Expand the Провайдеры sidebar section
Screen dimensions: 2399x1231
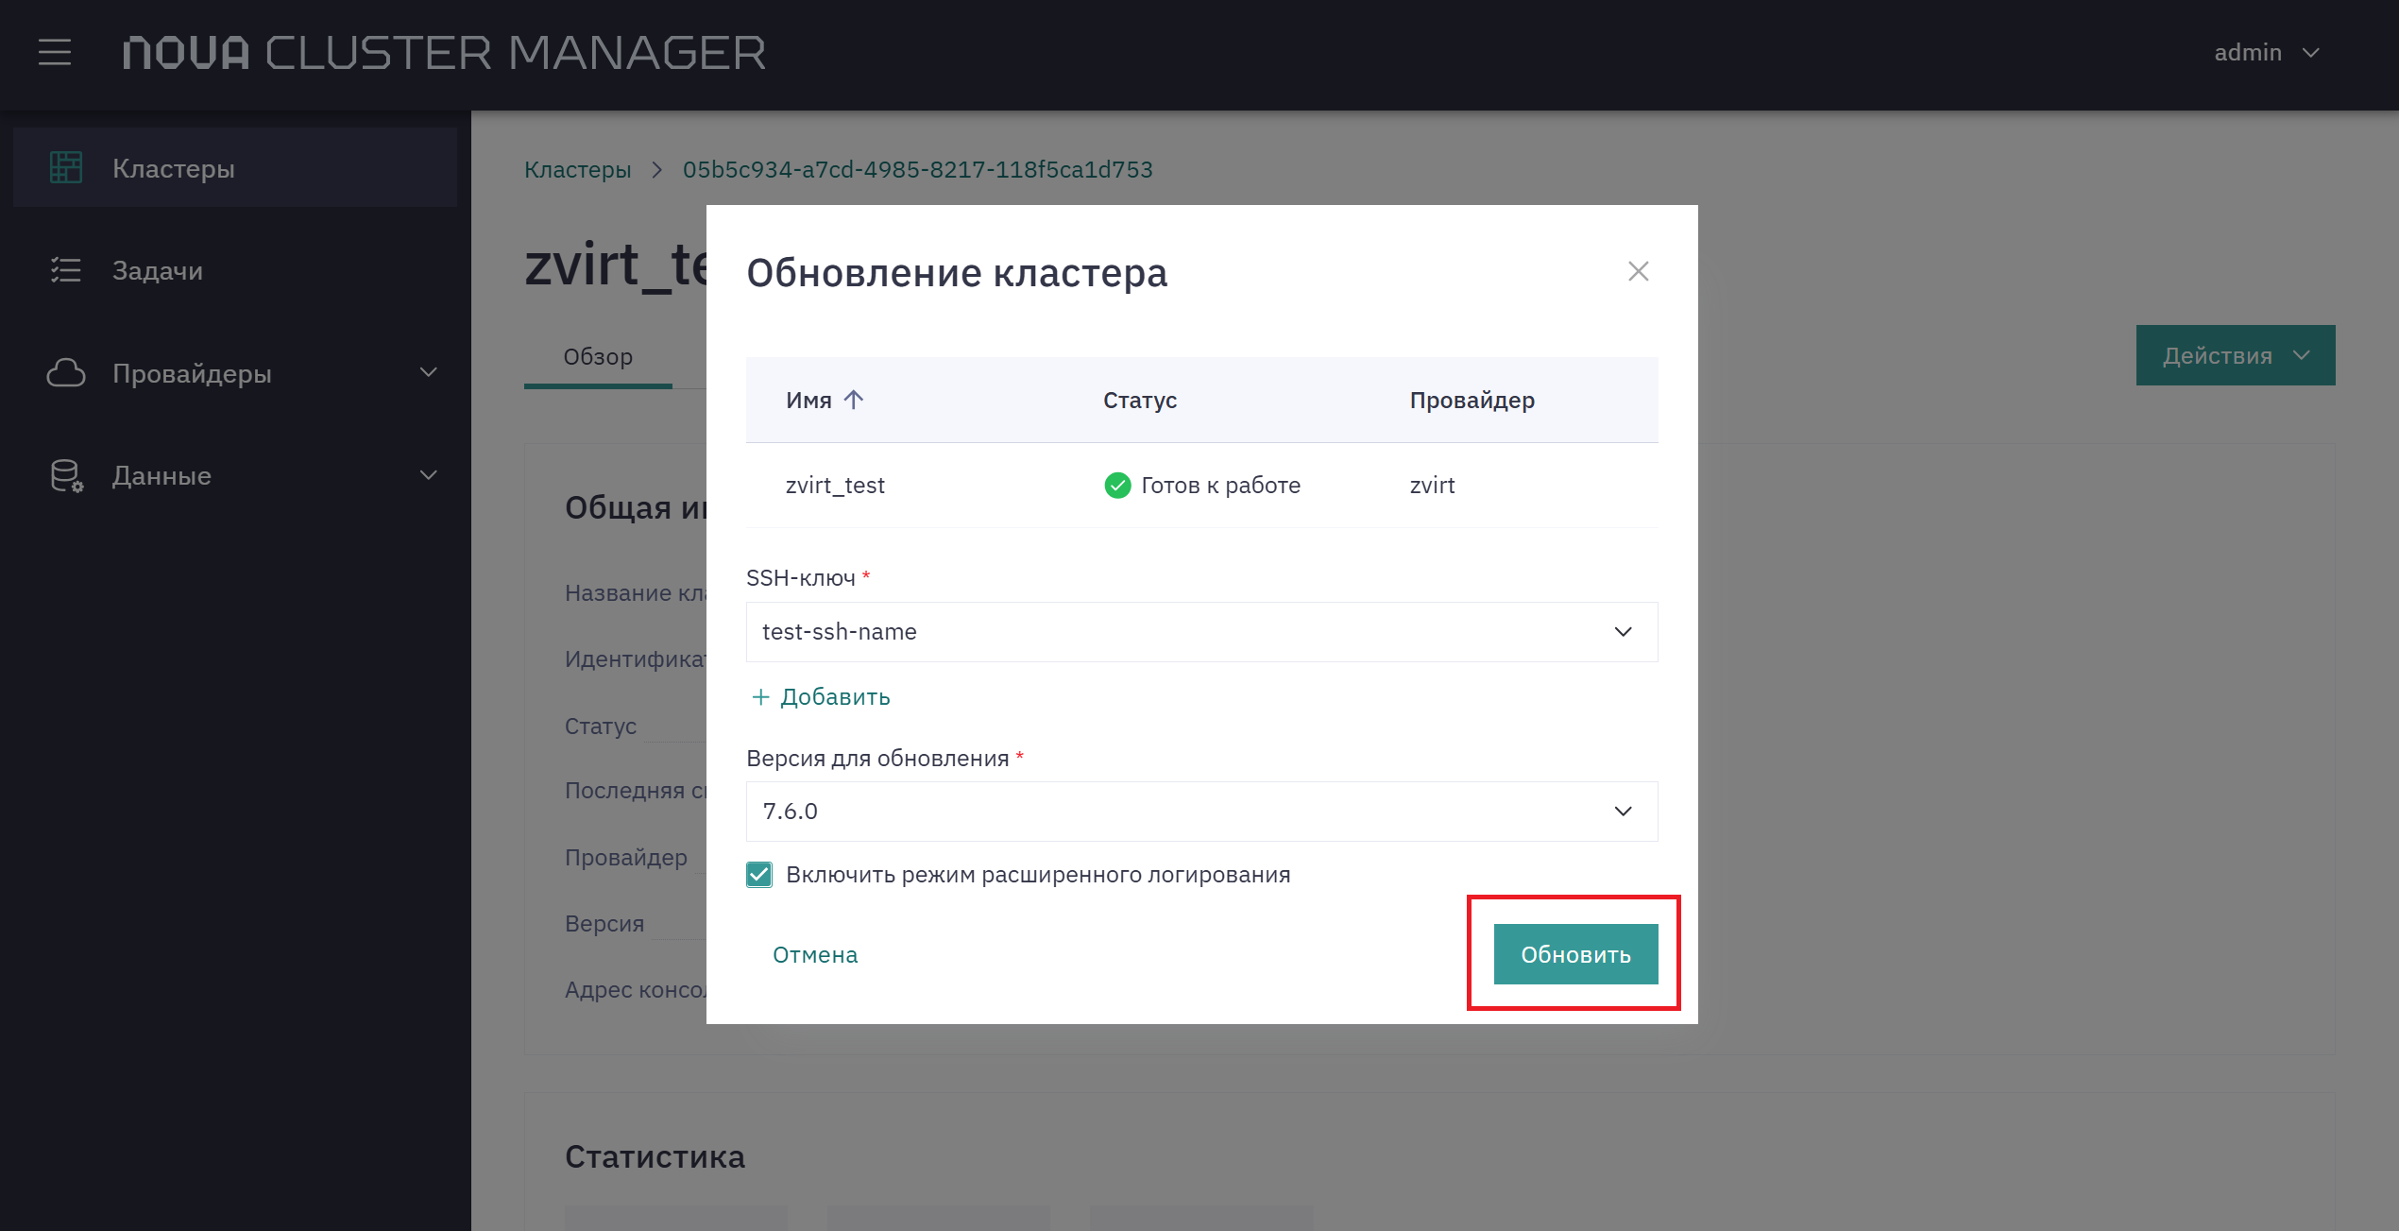pos(429,373)
